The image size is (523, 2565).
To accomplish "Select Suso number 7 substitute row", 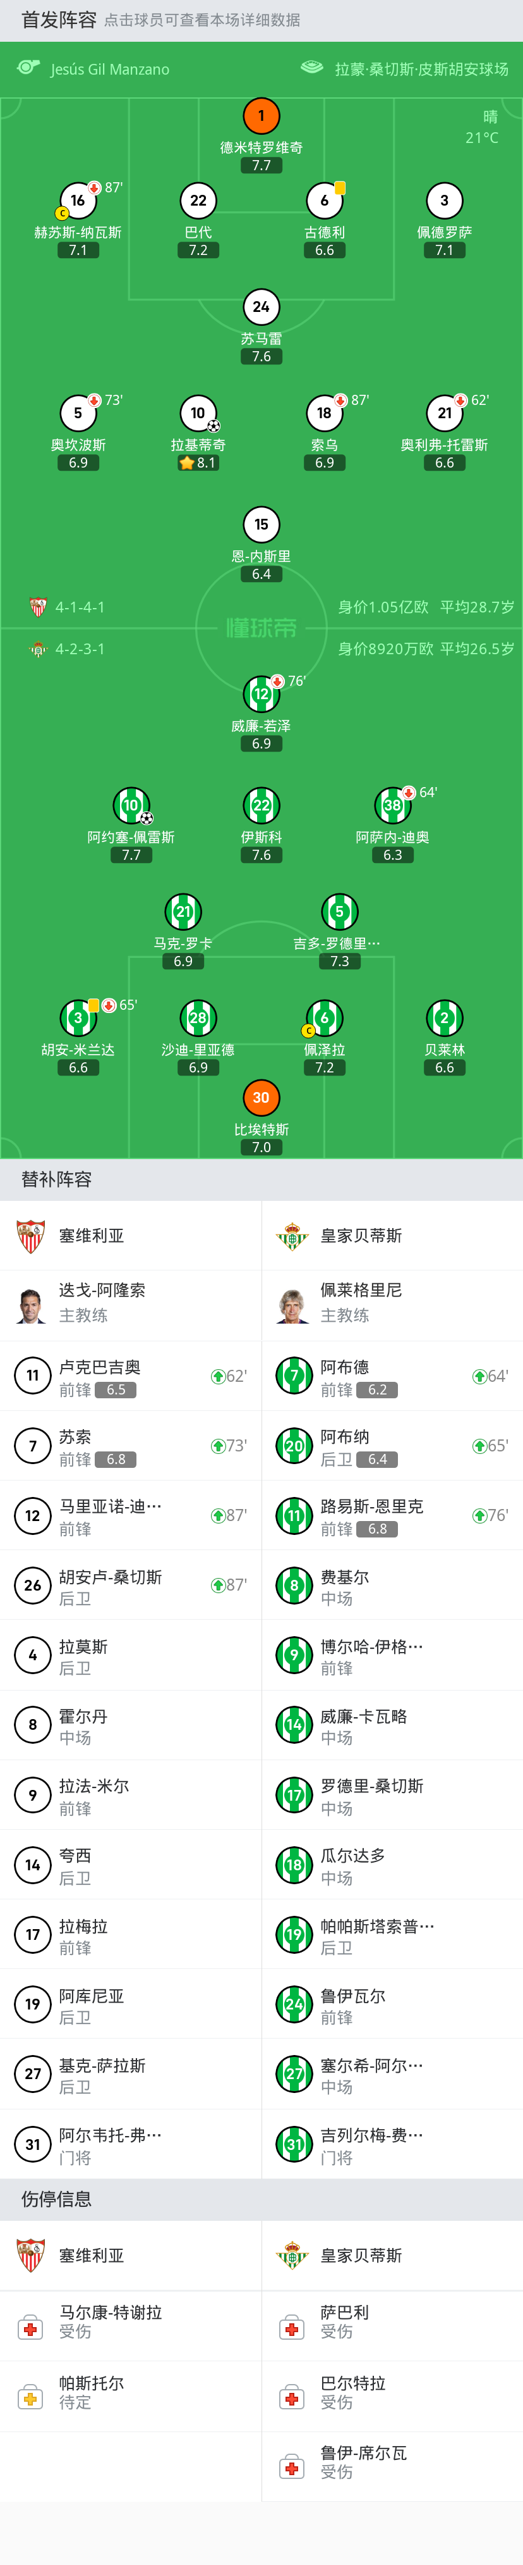I will pos(130,1446).
